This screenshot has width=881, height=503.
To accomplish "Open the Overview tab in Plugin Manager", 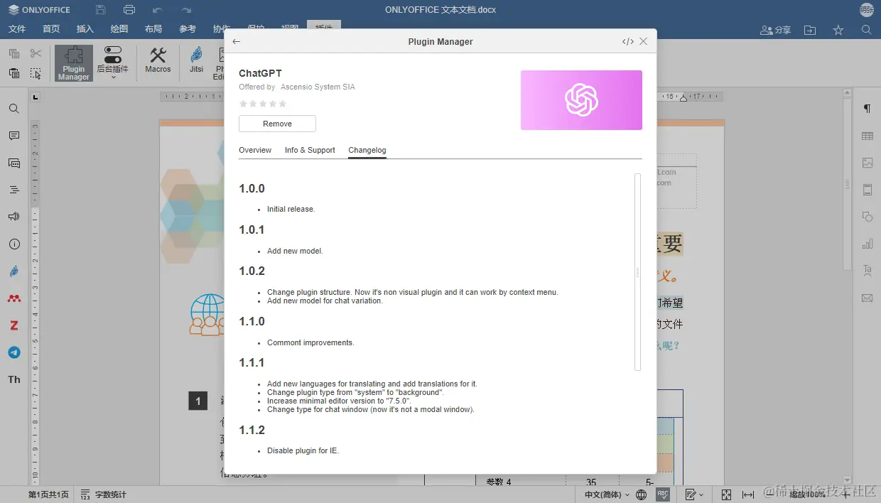I will (x=255, y=150).
